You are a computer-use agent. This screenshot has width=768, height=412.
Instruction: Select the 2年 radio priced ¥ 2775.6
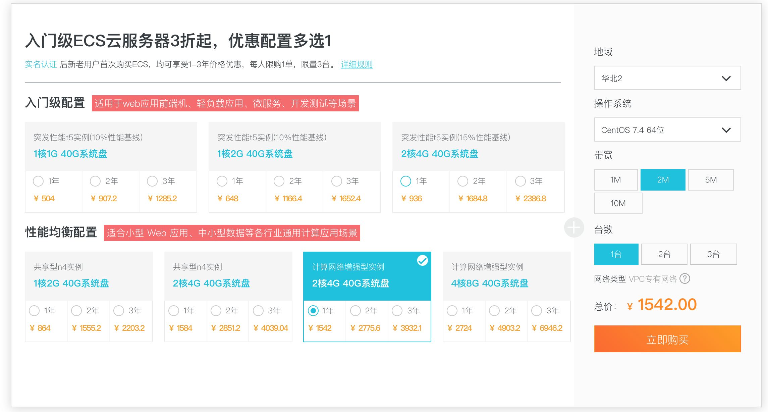coord(355,311)
